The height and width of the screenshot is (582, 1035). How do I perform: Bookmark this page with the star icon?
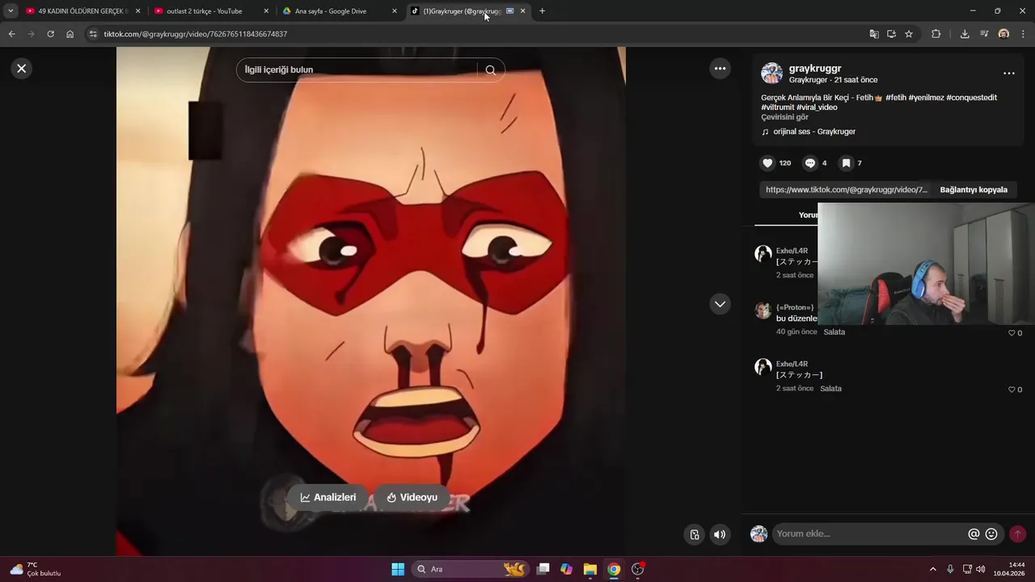click(909, 34)
